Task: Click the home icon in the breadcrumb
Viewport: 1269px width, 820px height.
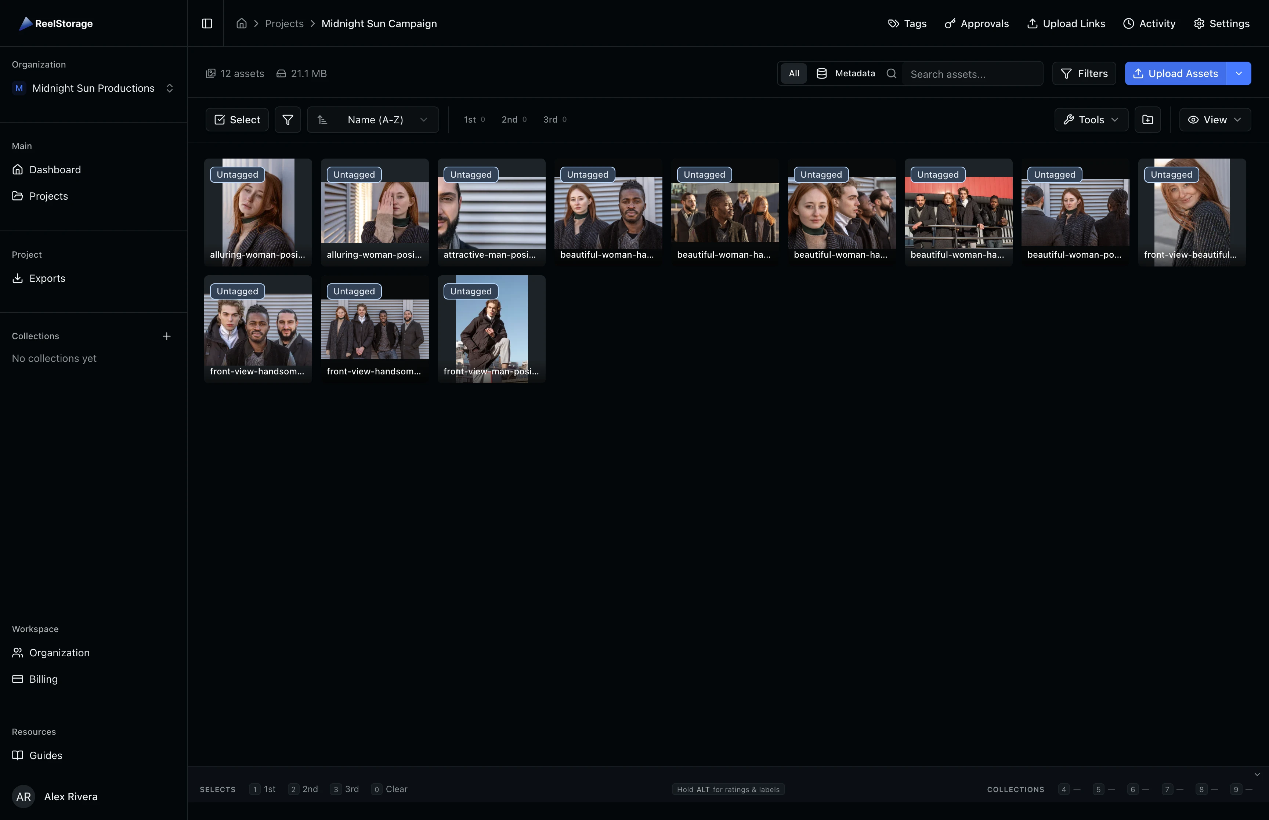Action: [x=241, y=23]
